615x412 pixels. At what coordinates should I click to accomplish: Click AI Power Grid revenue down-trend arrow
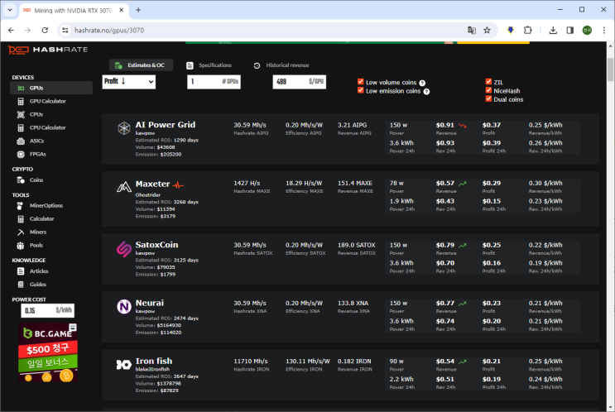463,126
